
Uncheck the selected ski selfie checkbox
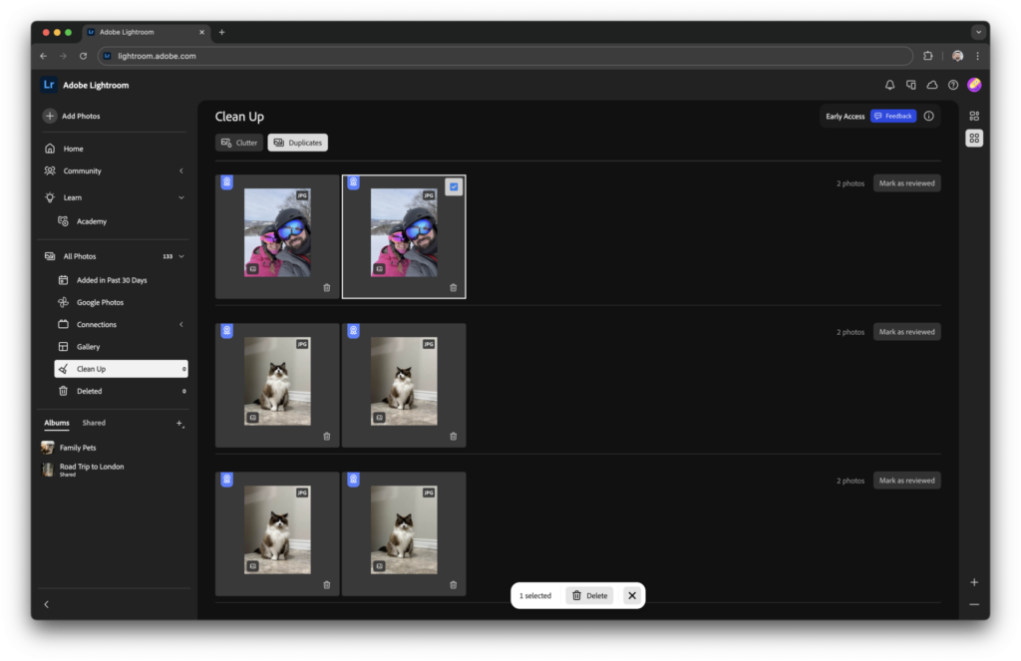tap(454, 186)
